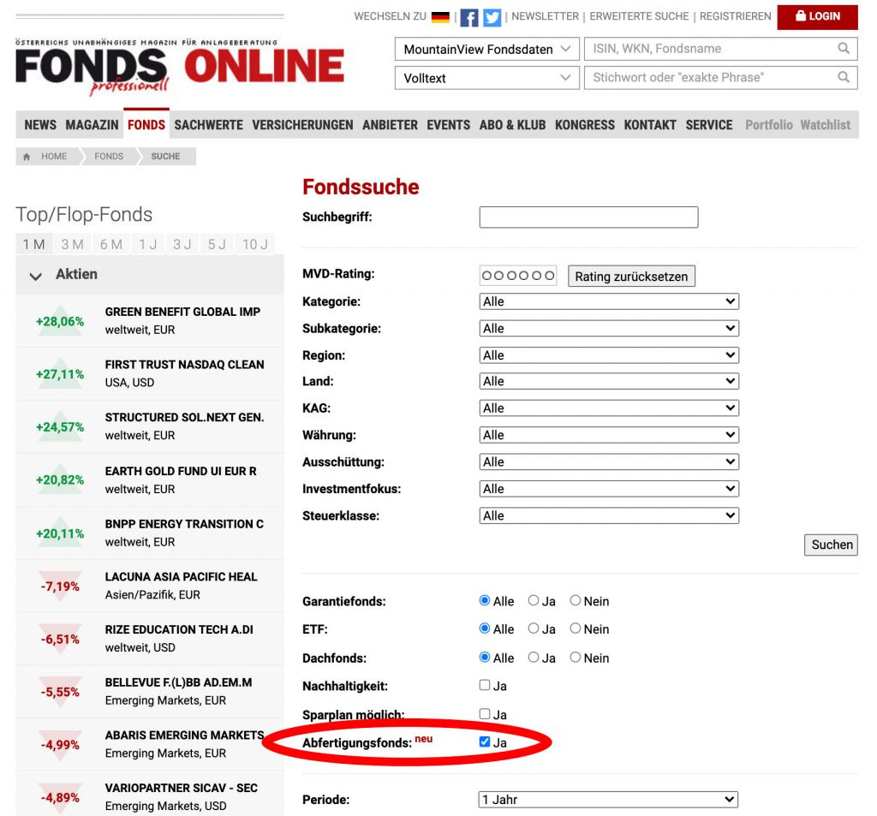877x816 pixels.
Task: Open the EVENTS menu
Action: pyautogui.click(x=449, y=125)
